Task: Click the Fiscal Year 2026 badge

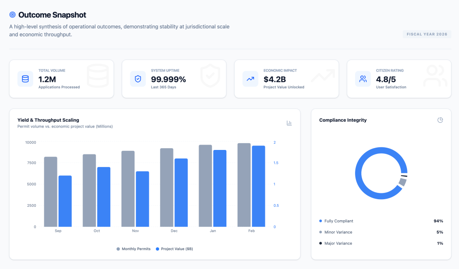Action: pyautogui.click(x=427, y=34)
